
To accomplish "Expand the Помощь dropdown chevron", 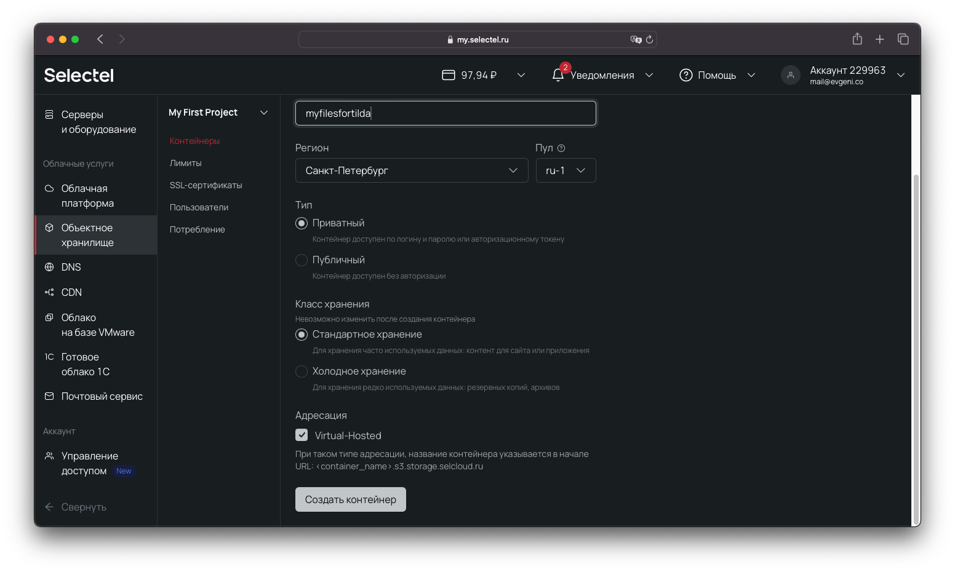I will (x=751, y=75).
